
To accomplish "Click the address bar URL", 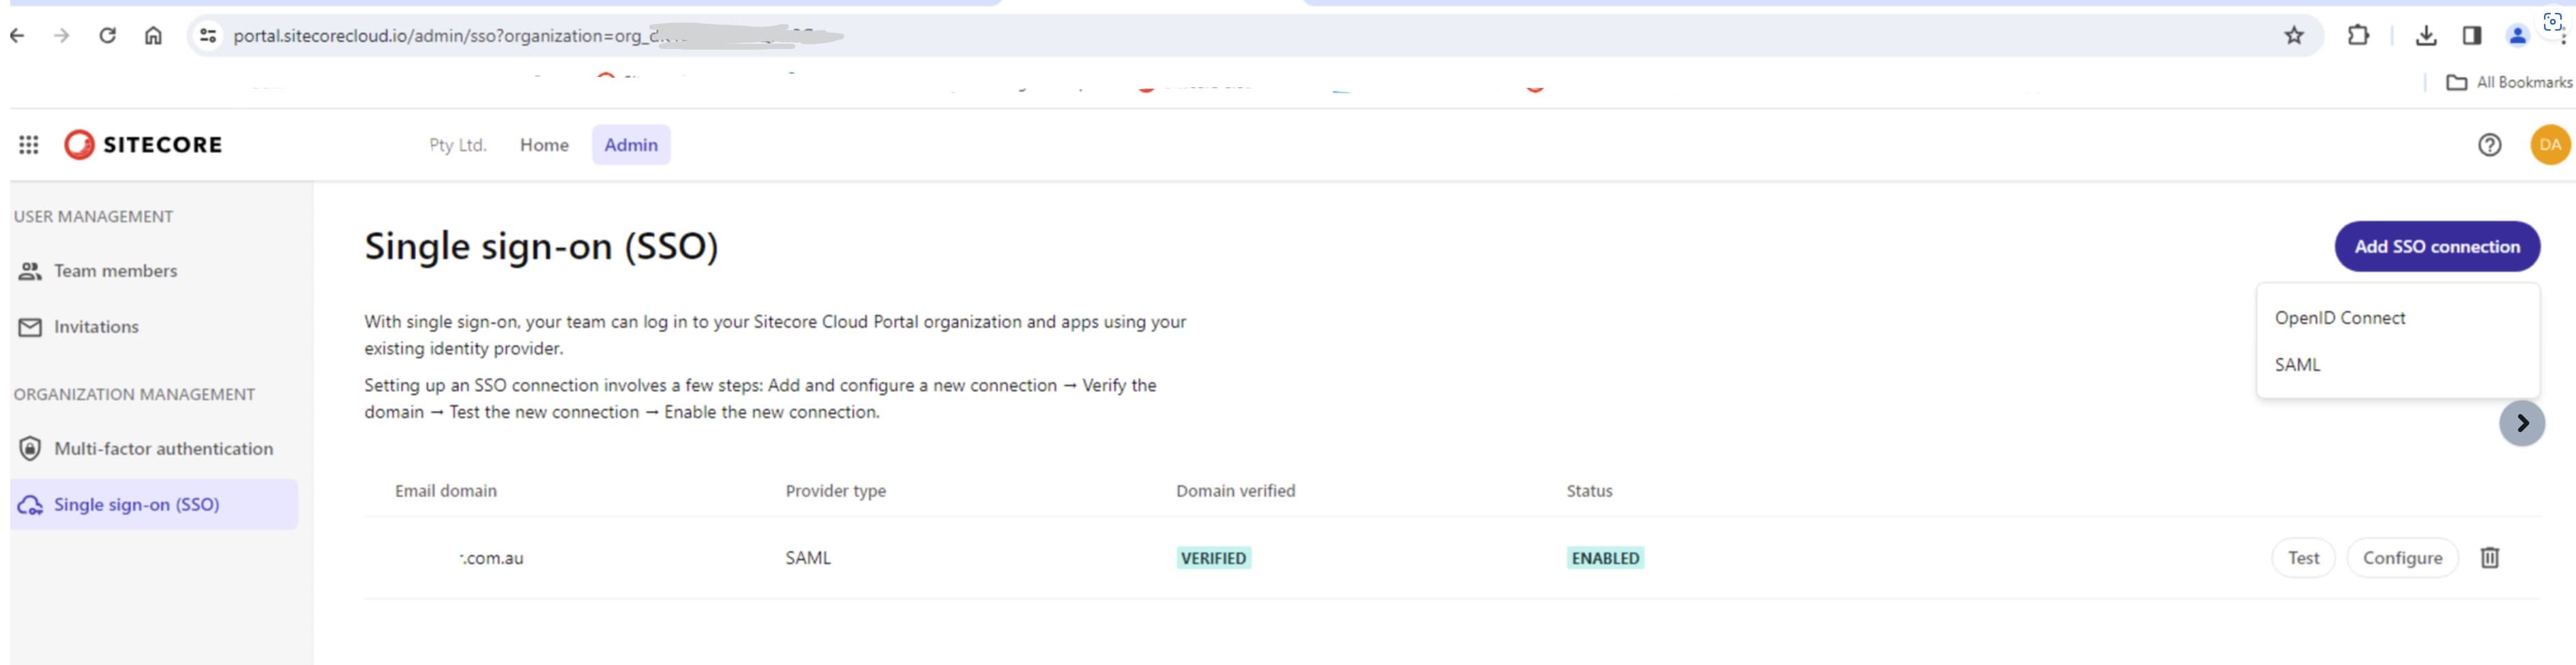I will pos(1240,36).
